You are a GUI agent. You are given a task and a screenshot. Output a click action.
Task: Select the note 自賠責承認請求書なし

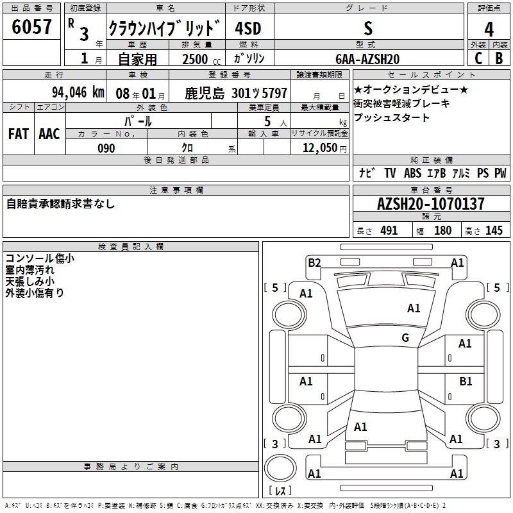(61, 204)
